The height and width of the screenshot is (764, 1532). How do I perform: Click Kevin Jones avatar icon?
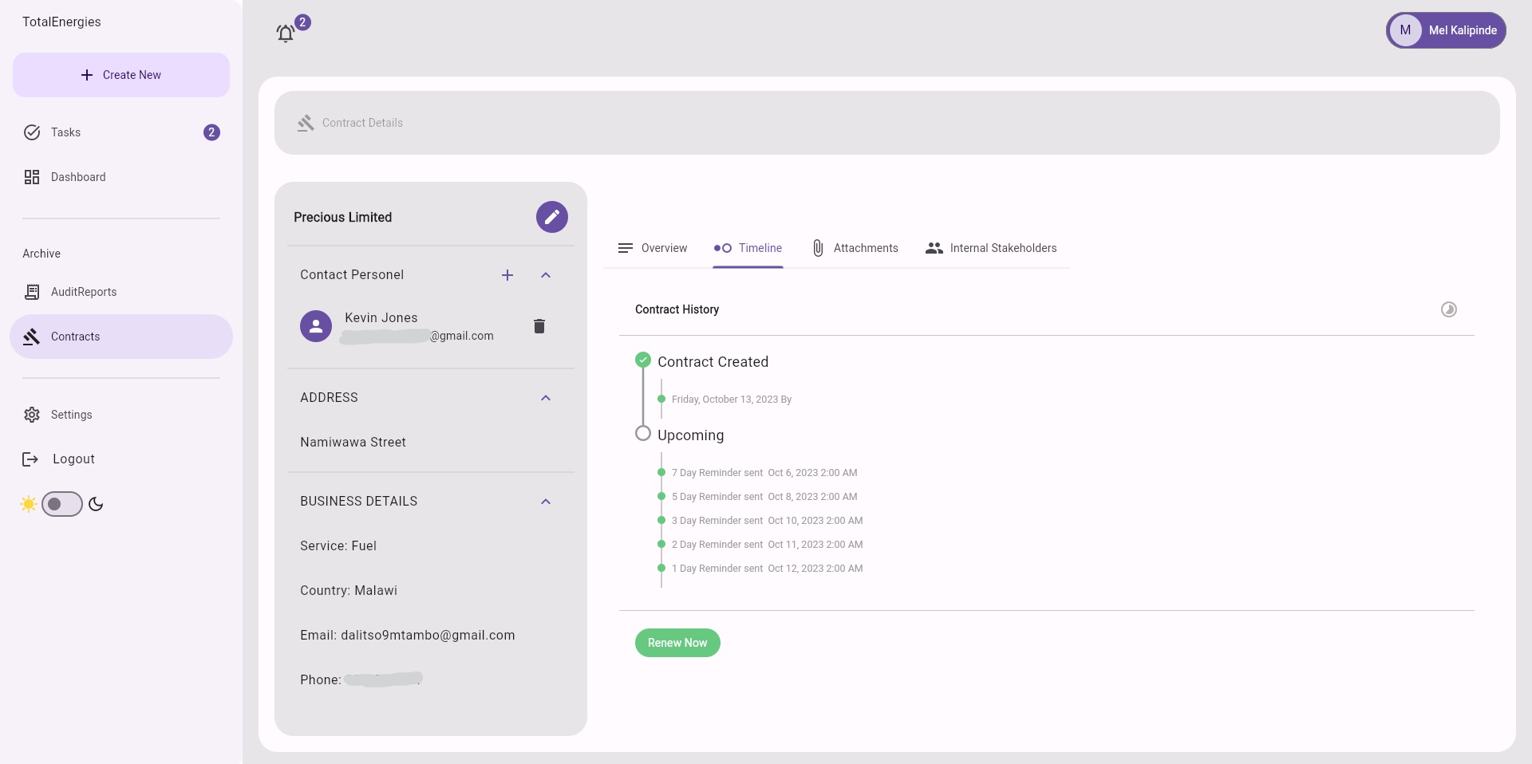(316, 326)
